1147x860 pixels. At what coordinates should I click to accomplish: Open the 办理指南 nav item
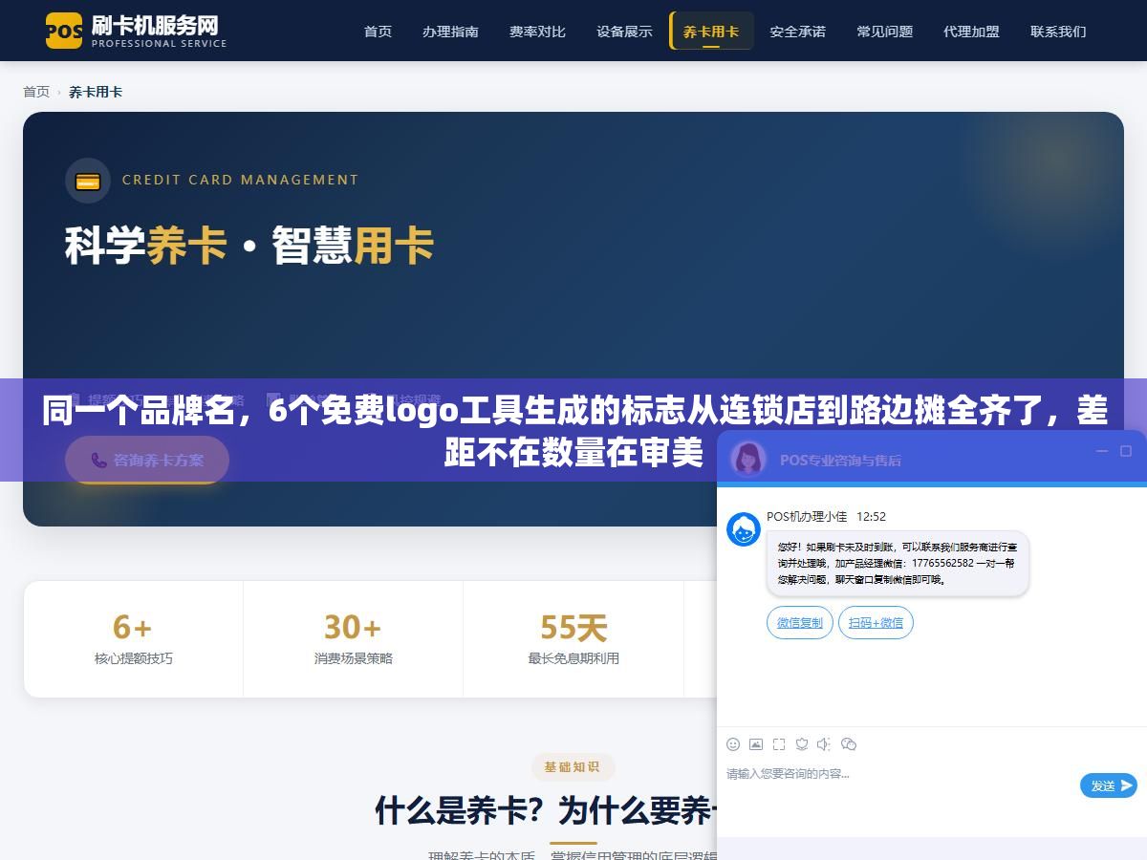[450, 32]
